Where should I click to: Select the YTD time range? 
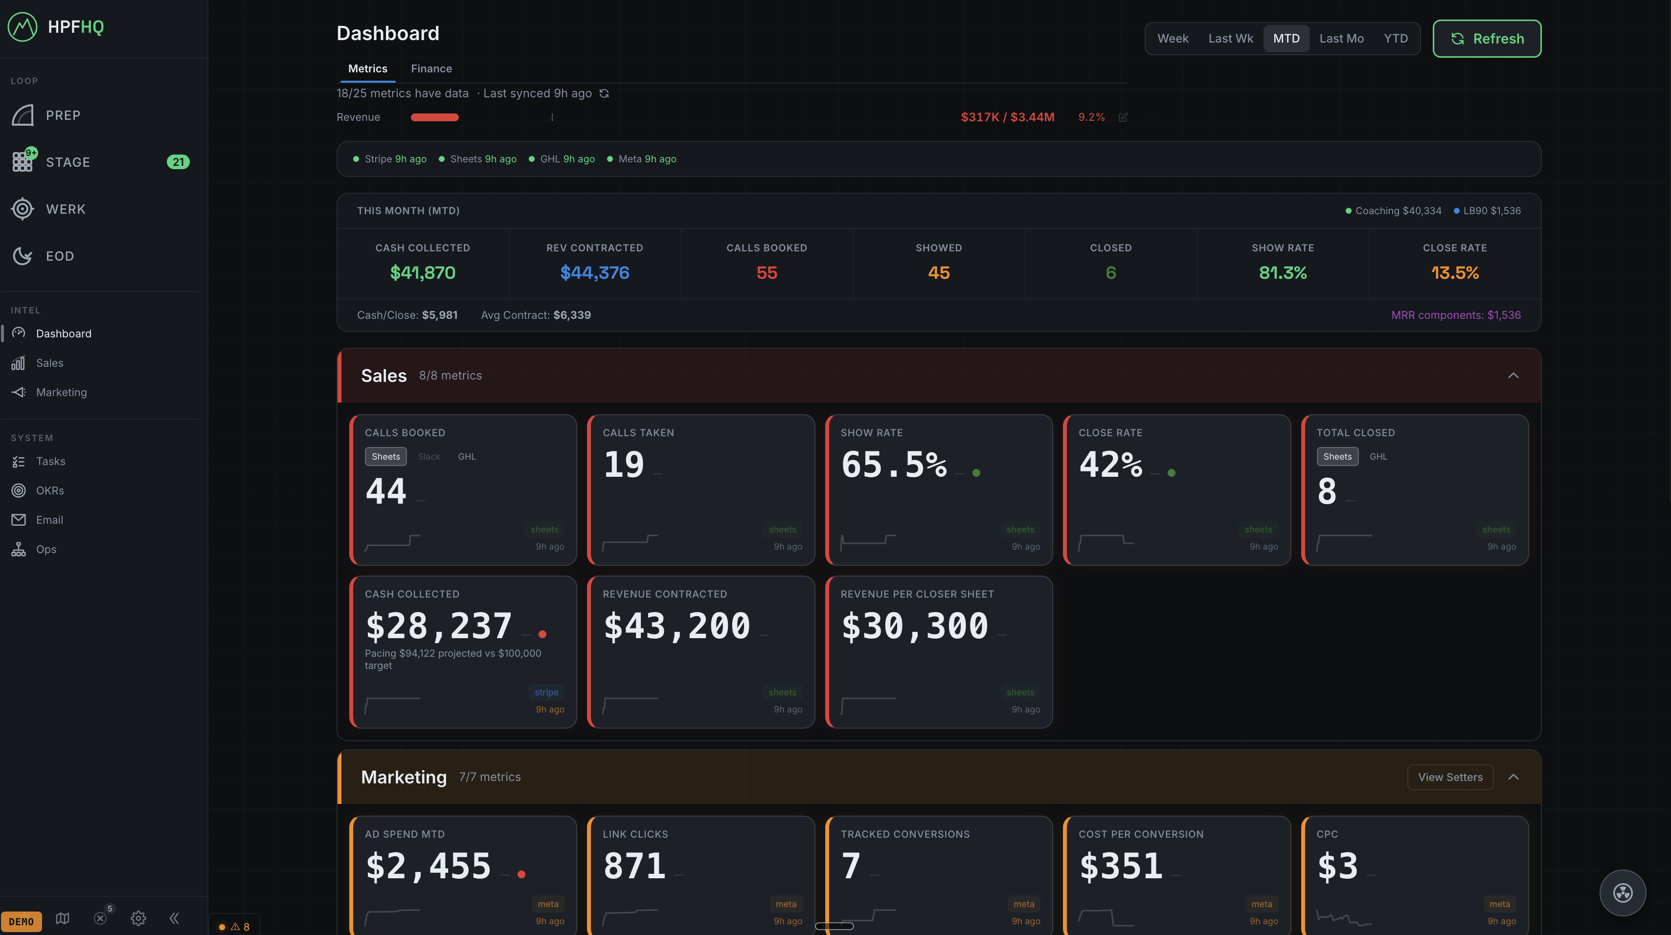point(1396,38)
